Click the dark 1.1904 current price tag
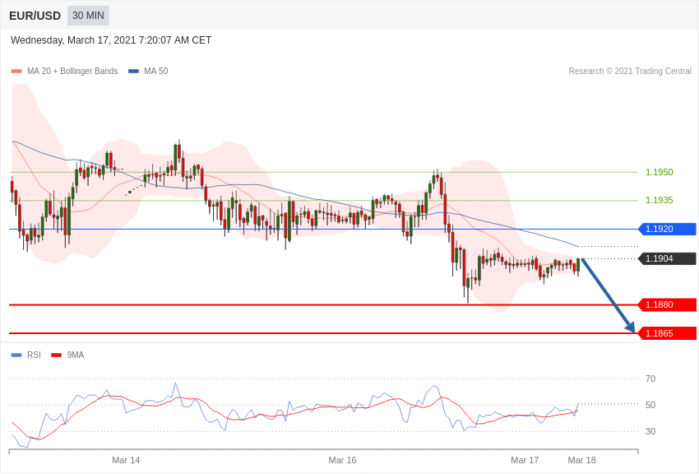Image resolution: width=699 pixels, height=474 pixels. [x=668, y=258]
